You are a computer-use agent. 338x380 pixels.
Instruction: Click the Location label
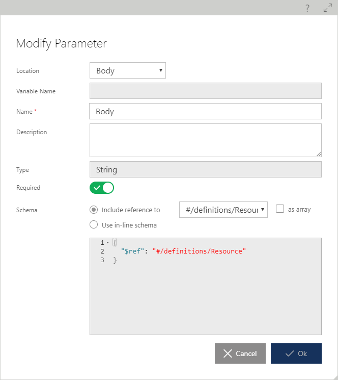point(28,71)
